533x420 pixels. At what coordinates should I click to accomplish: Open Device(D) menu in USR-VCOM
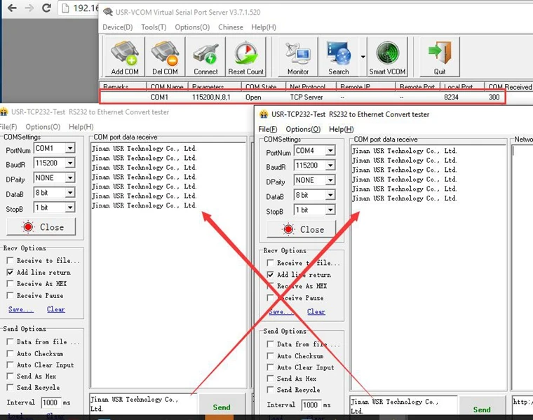118,27
